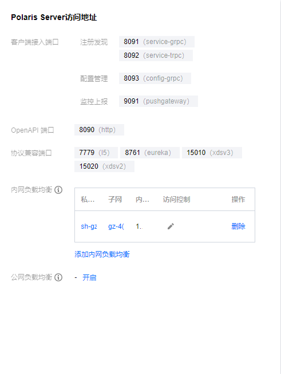The width and height of the screenshot is (281, 374).
Task: Select the 15010 xdsv3 port tag
Action: (212, 153)
